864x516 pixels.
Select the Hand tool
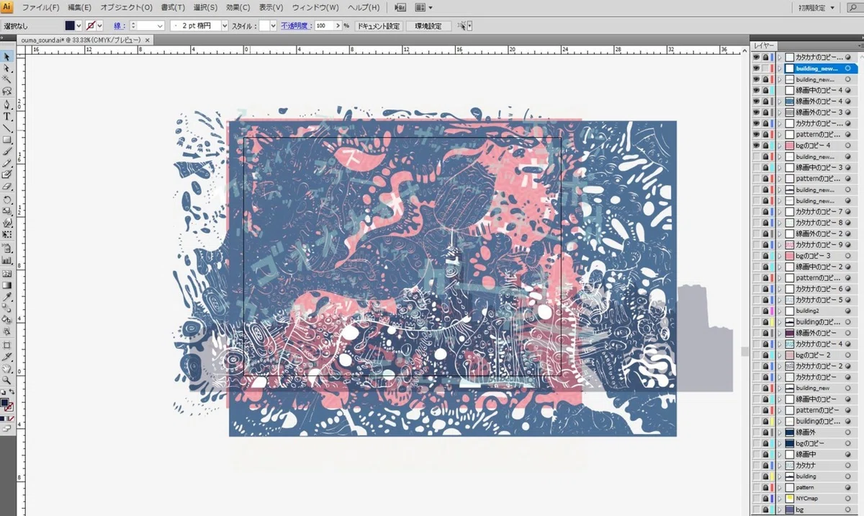tap(7, 368)
